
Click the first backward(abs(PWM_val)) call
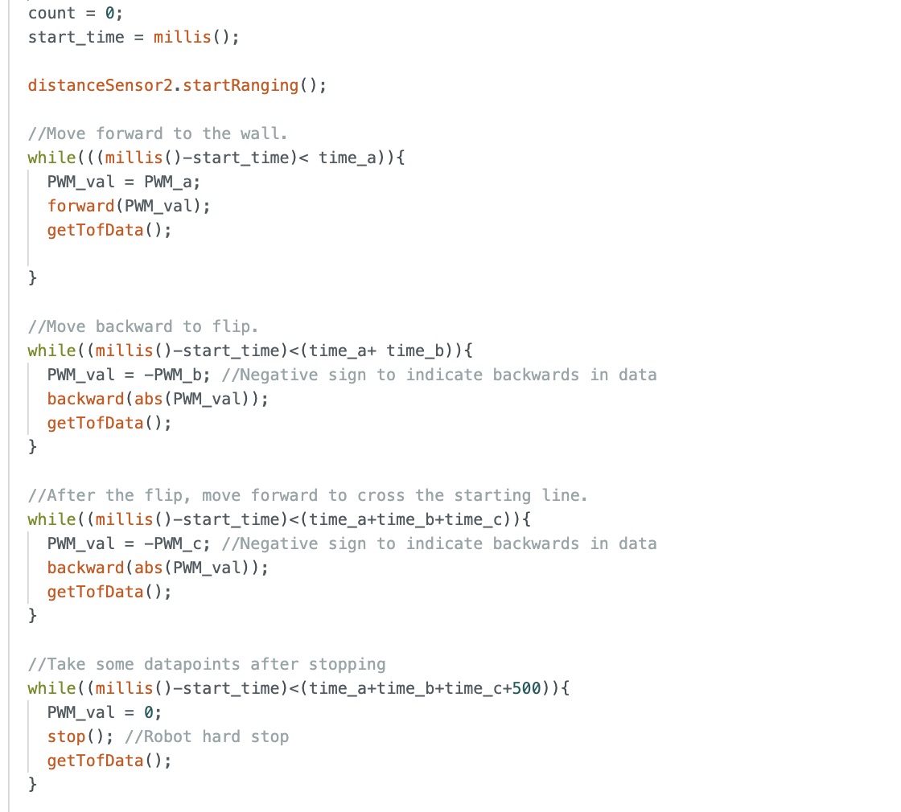tap(158, 399)
